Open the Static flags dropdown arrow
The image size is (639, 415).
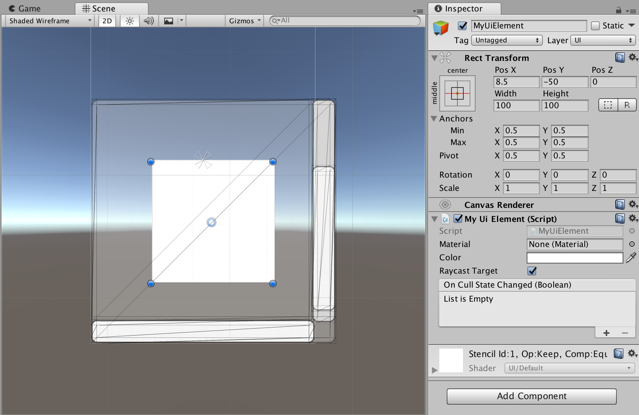(632, 25)
